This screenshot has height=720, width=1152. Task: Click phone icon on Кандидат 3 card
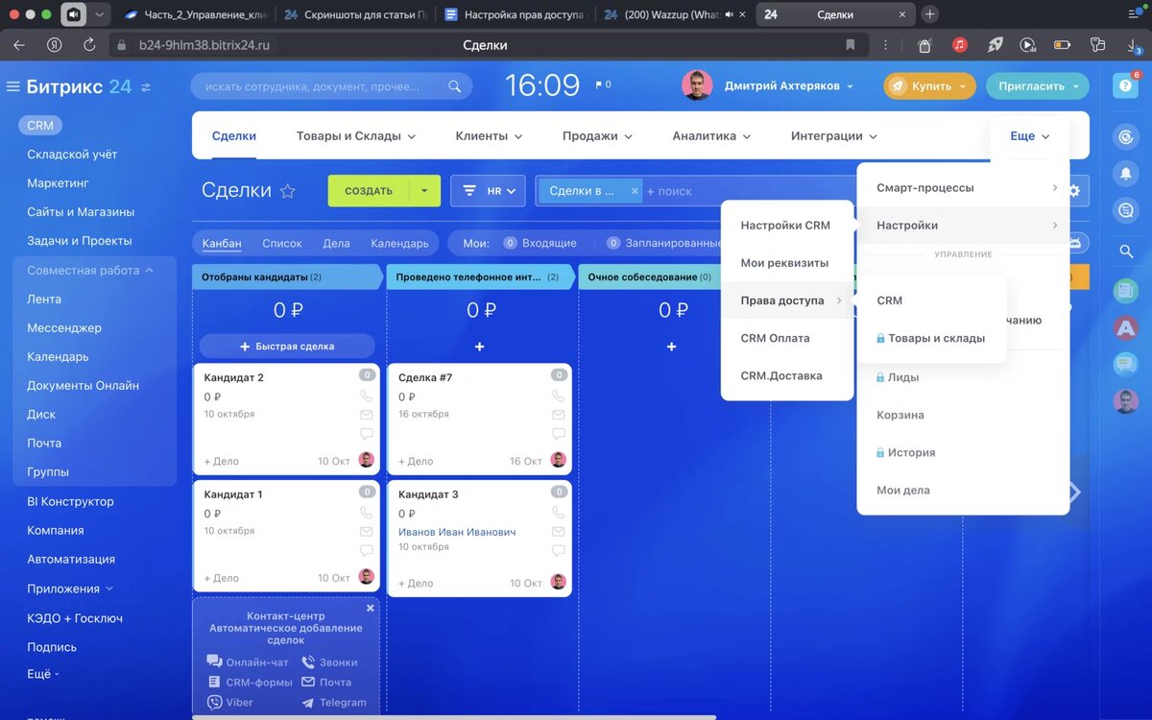[558, 513]
